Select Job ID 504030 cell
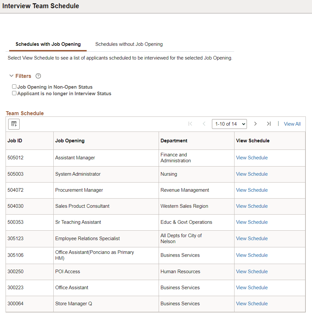This screenshot has width=312, height=319. 29,206
